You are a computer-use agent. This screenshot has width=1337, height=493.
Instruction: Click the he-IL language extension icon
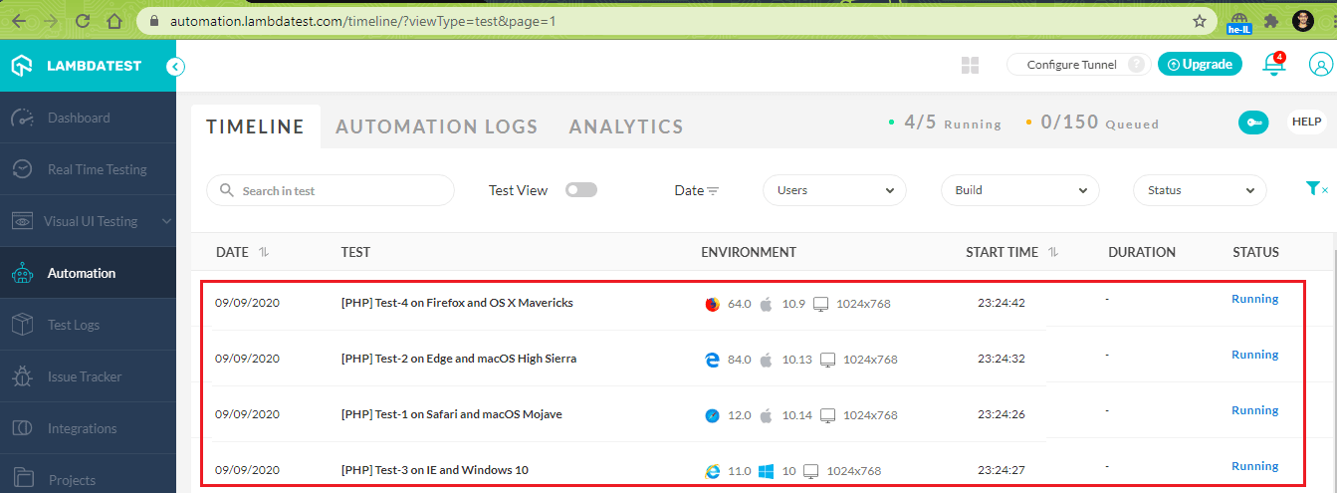tap(1239, 22)
